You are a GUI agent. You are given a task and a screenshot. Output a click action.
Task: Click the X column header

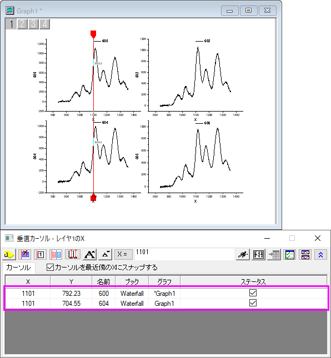point(28,281)
